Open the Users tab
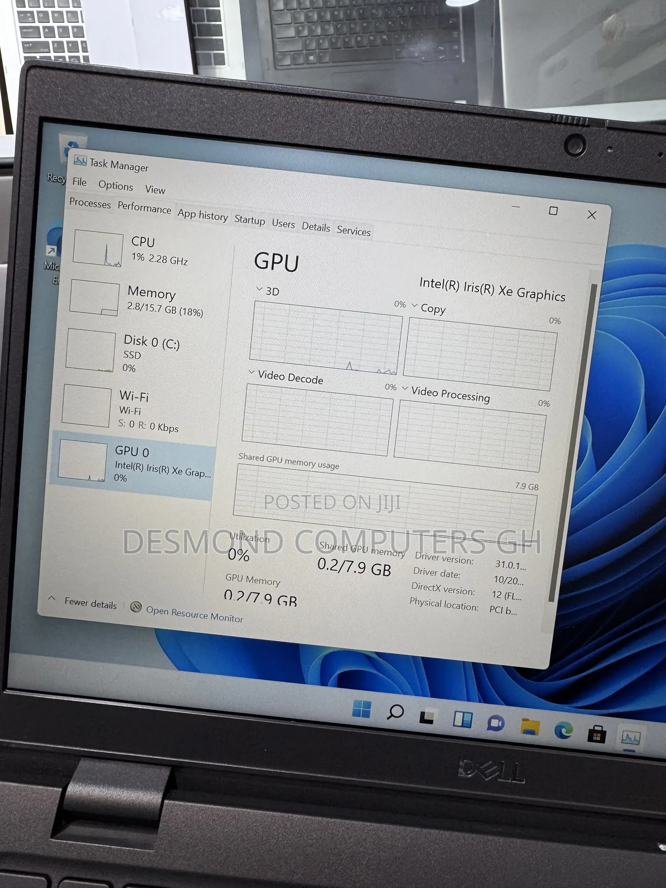666x888 pixels. tap(283, 223)
